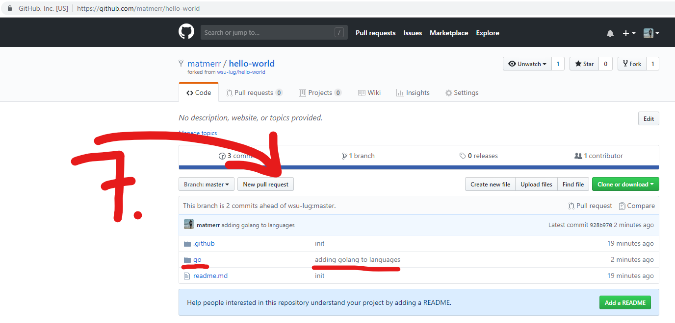The image size is (675, 323).
Task: Expand the Branch: master dropdown
Action: coord(207,184)
